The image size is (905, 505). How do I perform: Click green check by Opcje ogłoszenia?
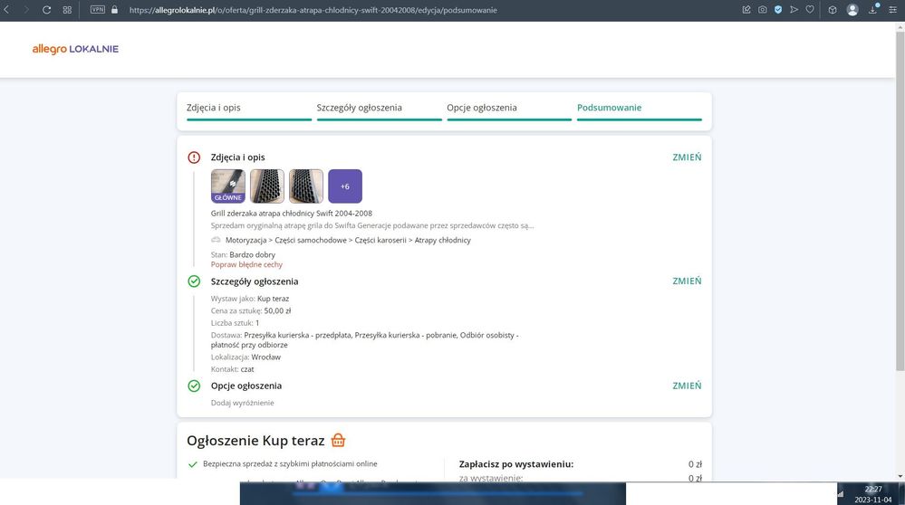(x=194, y=386)
